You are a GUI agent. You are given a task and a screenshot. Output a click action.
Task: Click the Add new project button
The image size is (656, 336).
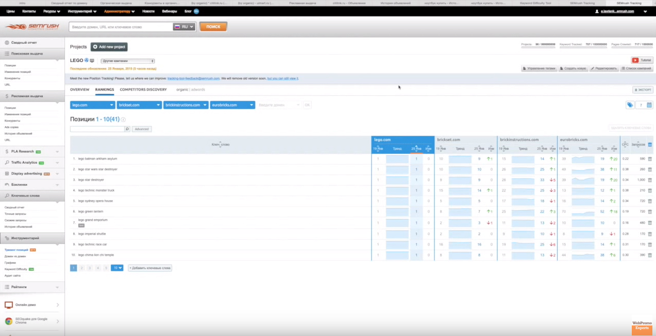pyautogui.click(x=109, y=47)
